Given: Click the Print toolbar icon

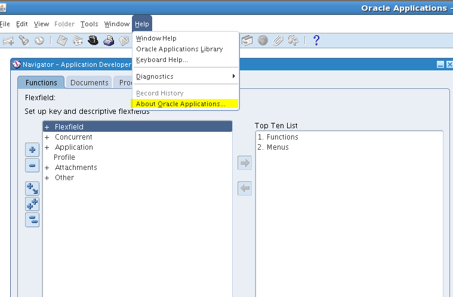Looking at the screenshot, I should coord(109,41).
